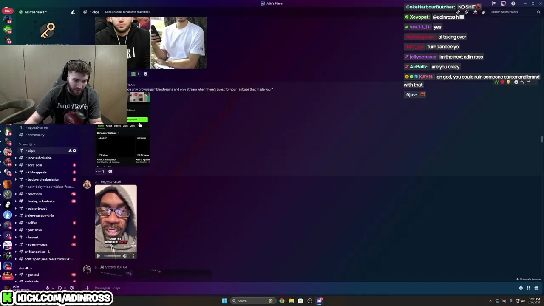
Task: Click the invite people icon near server name
Action: 73,12
